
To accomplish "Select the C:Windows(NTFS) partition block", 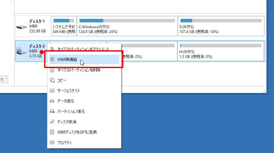I will point(127,26).
